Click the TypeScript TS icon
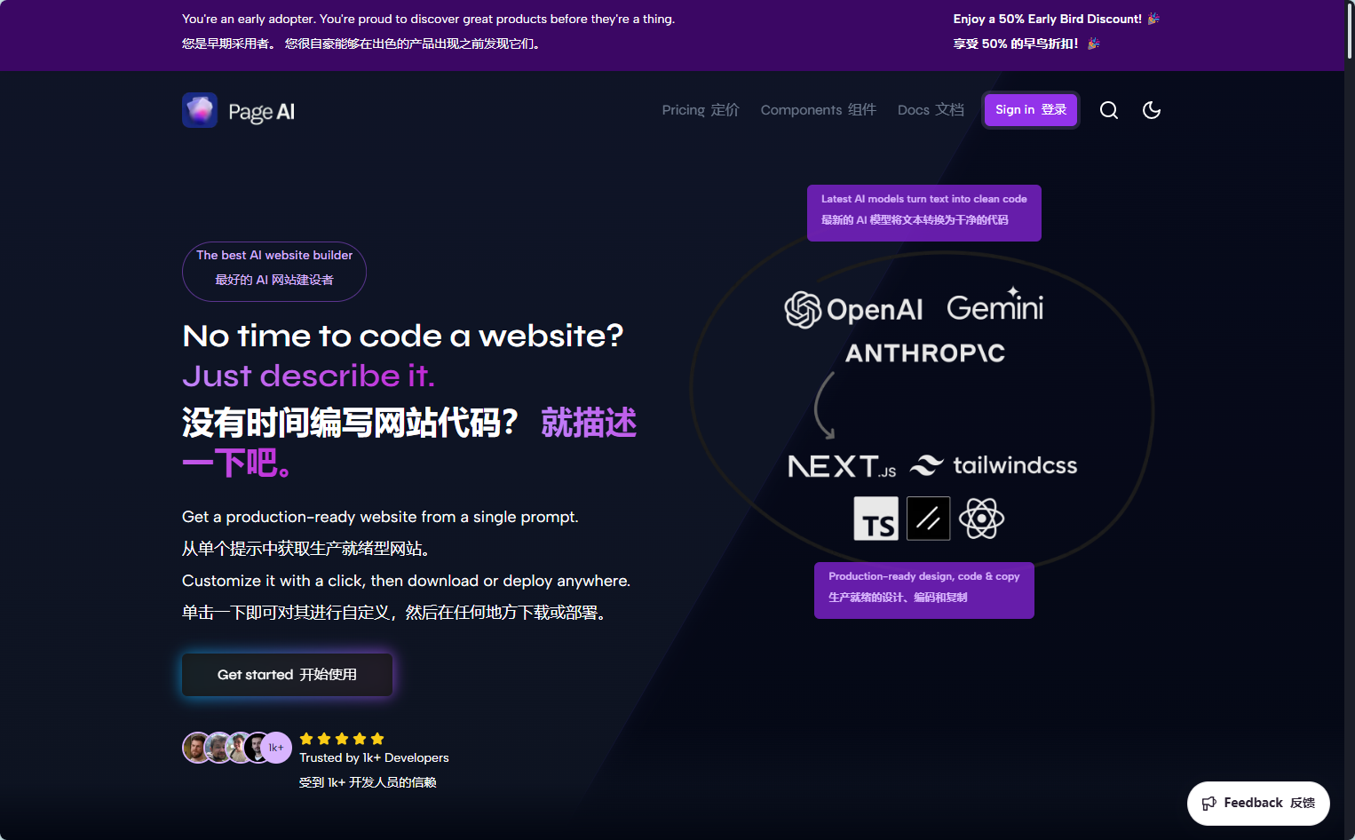 [876, 519]
